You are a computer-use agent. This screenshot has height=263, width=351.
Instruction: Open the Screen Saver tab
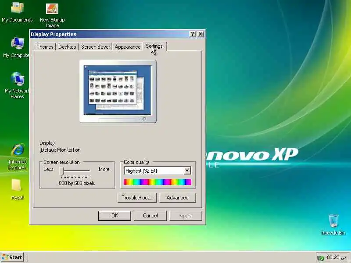(95, 47)
